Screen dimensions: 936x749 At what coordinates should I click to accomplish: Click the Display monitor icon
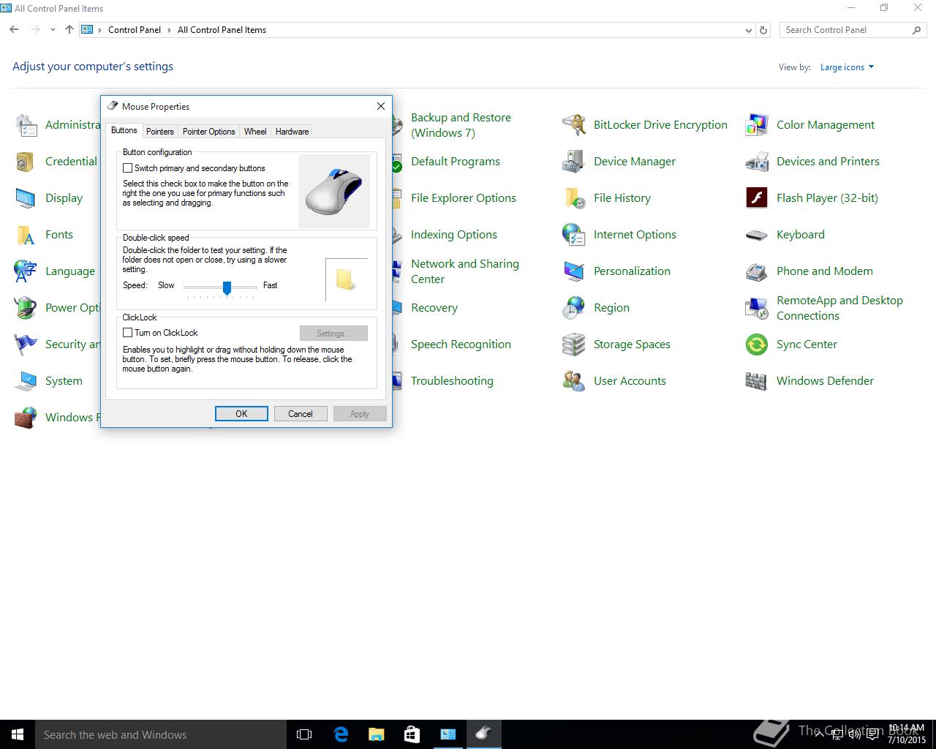[26, 198]
